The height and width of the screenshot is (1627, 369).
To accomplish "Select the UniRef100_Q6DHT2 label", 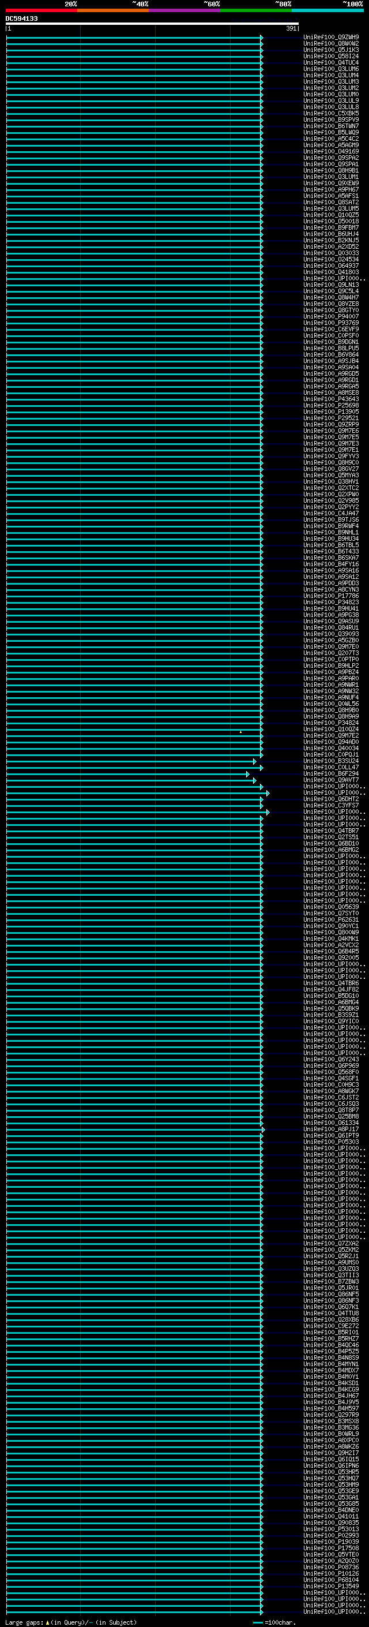I will 331,799.
